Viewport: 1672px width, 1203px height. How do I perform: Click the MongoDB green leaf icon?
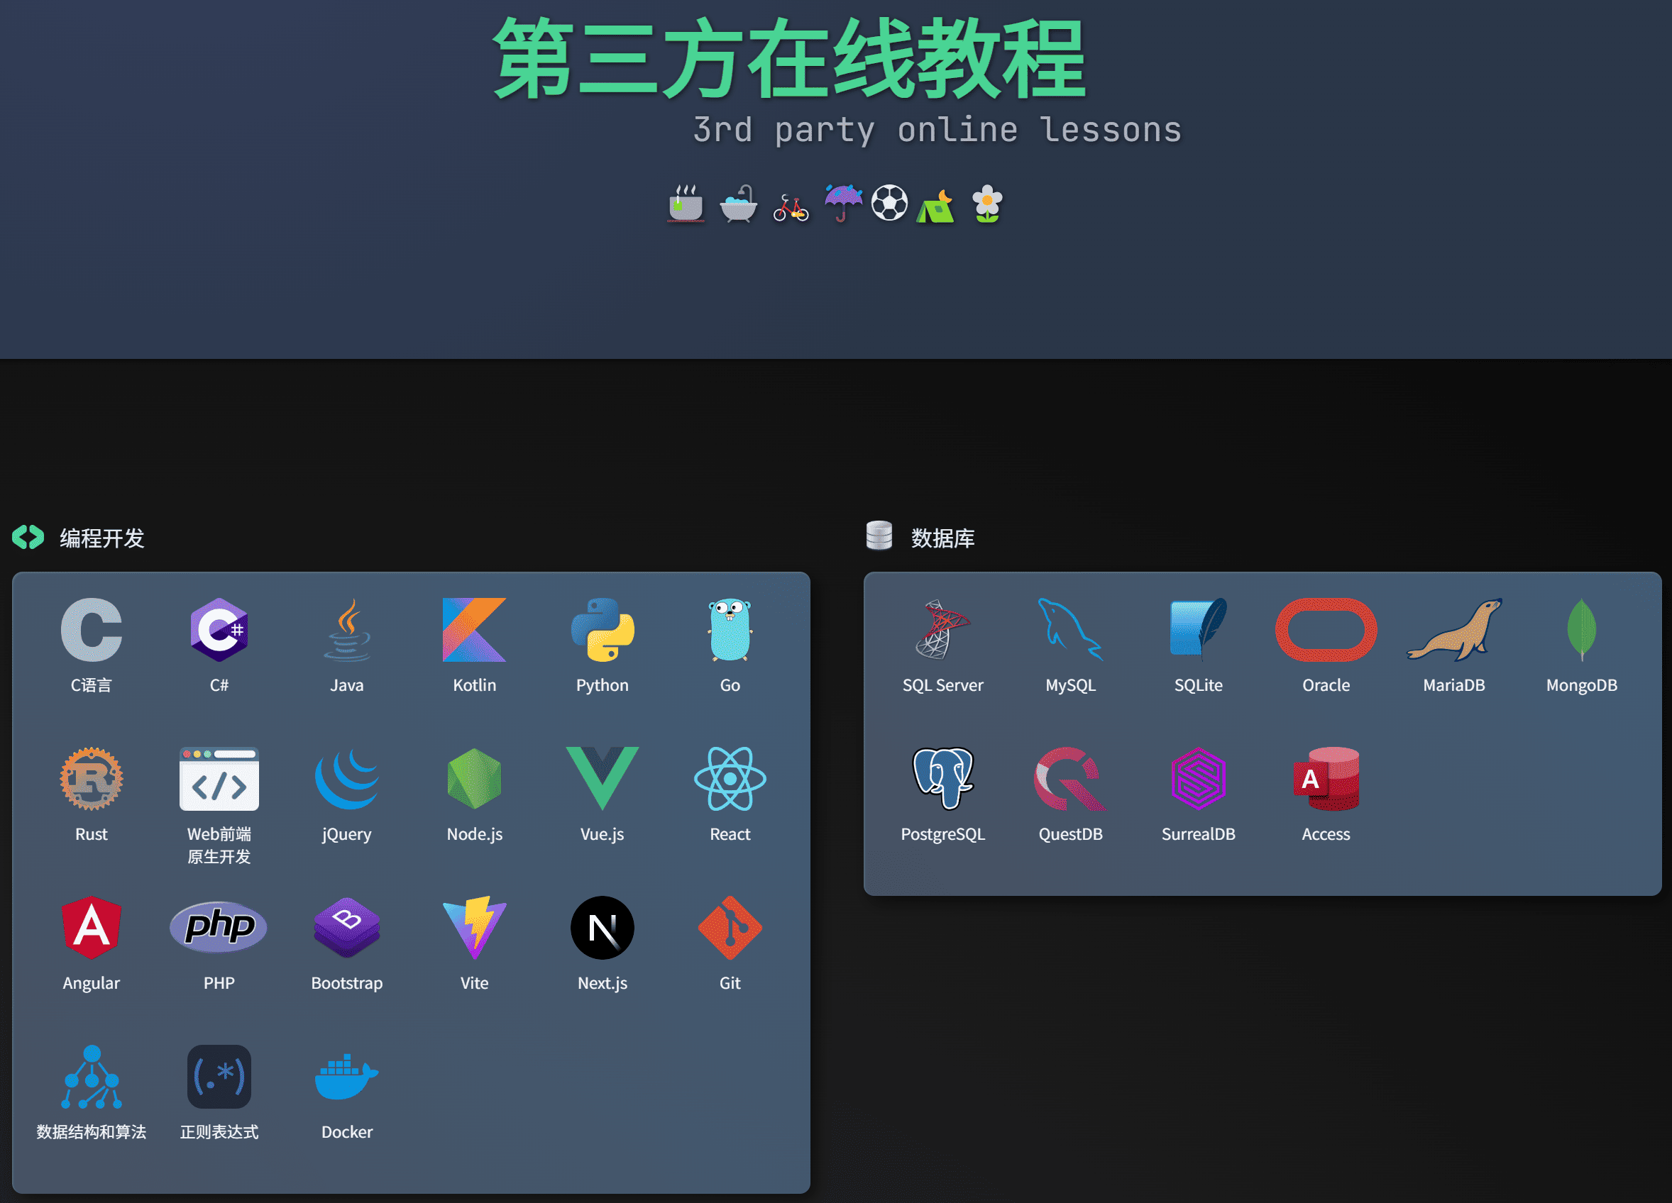(1581, 630)
